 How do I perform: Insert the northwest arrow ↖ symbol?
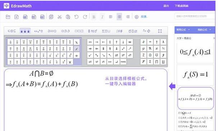(110, 55)
